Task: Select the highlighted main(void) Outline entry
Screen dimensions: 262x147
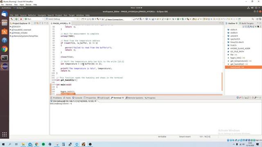Action: coord(243,67)
